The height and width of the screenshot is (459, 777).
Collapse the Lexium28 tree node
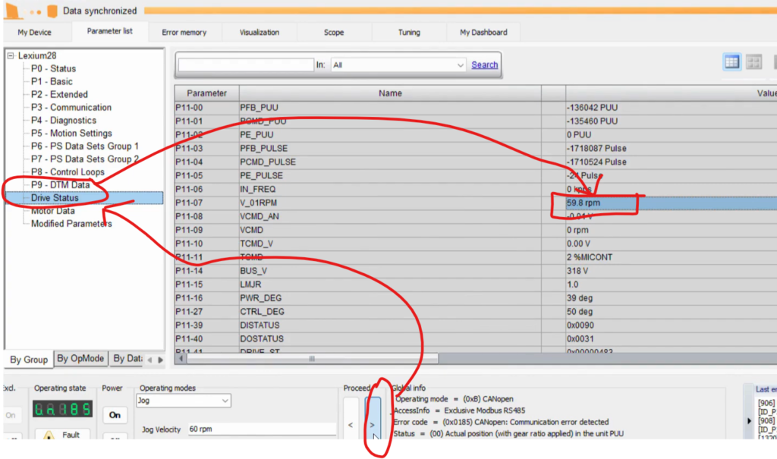(x=11, y=55)
